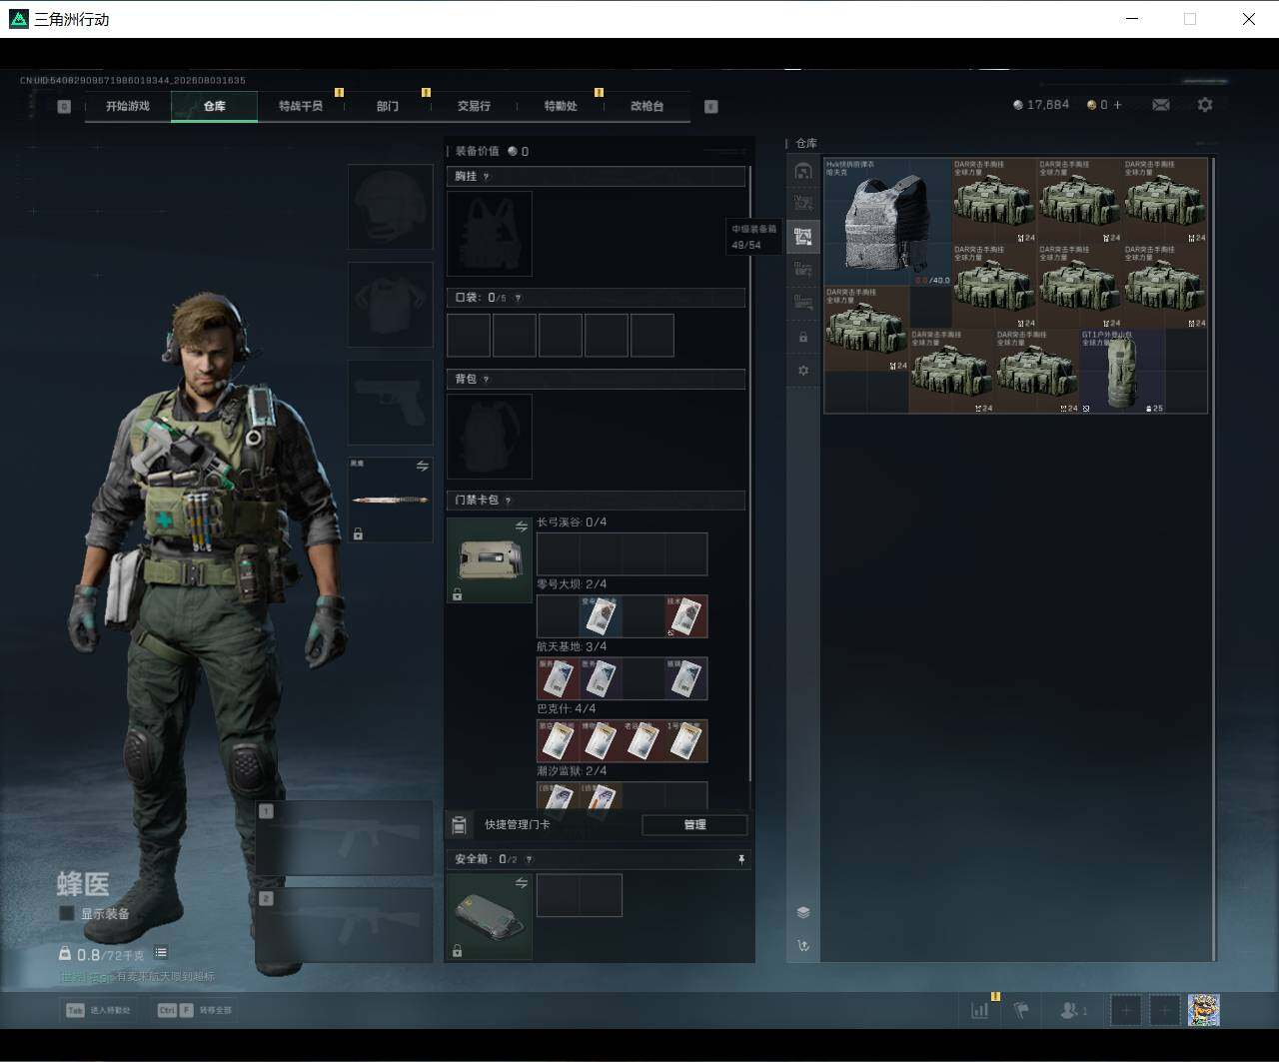
Task: Click the key card case slot
Action: (x=490, y=560)
